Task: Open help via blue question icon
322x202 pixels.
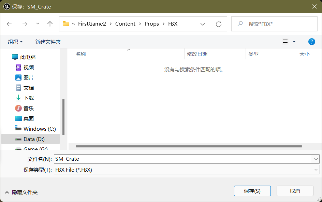Action: (311, 42)
